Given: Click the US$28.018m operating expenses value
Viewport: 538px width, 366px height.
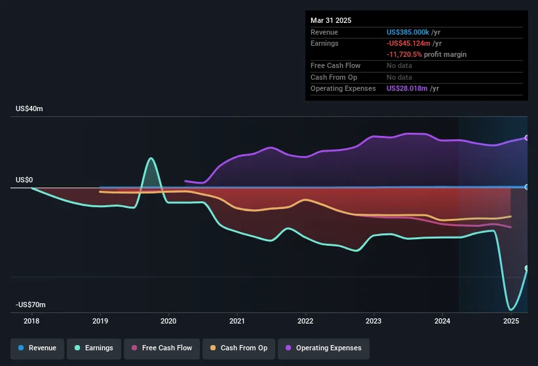Looking at the screenshot, I should [x=407, y=89].
